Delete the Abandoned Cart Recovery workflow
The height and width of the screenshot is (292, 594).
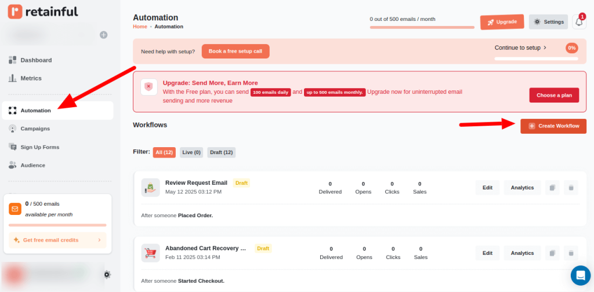point(571,253)
